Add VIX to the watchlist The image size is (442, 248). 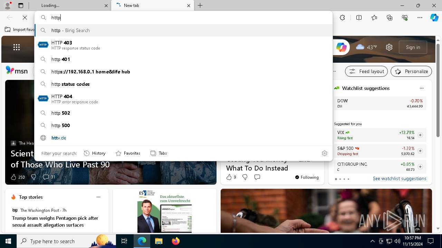coord(420,135)
